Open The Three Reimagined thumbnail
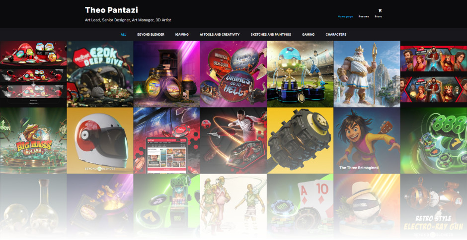Image resolution: width=467 pixels, height=240 pixels. pyautogui.click(x=367, y=140)
